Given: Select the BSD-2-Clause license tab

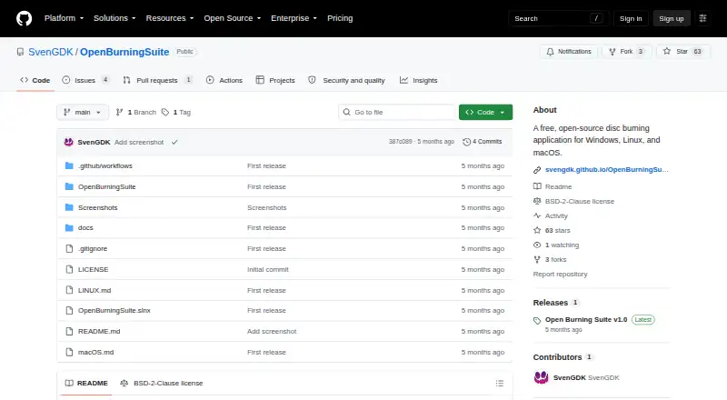Looking at the screenshot, I should pyautogui.click(x=162, y=384).
